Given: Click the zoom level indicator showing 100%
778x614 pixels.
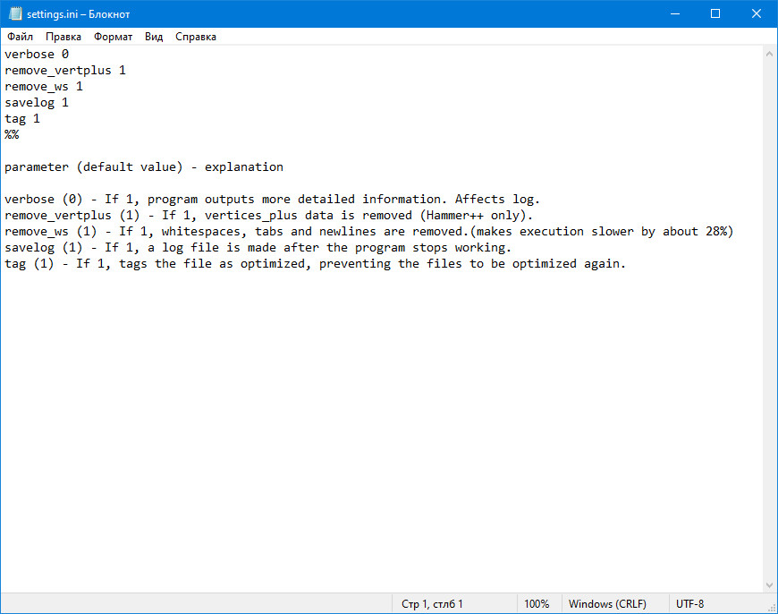Looking at the screenshot, I should [x=537, y=603].
